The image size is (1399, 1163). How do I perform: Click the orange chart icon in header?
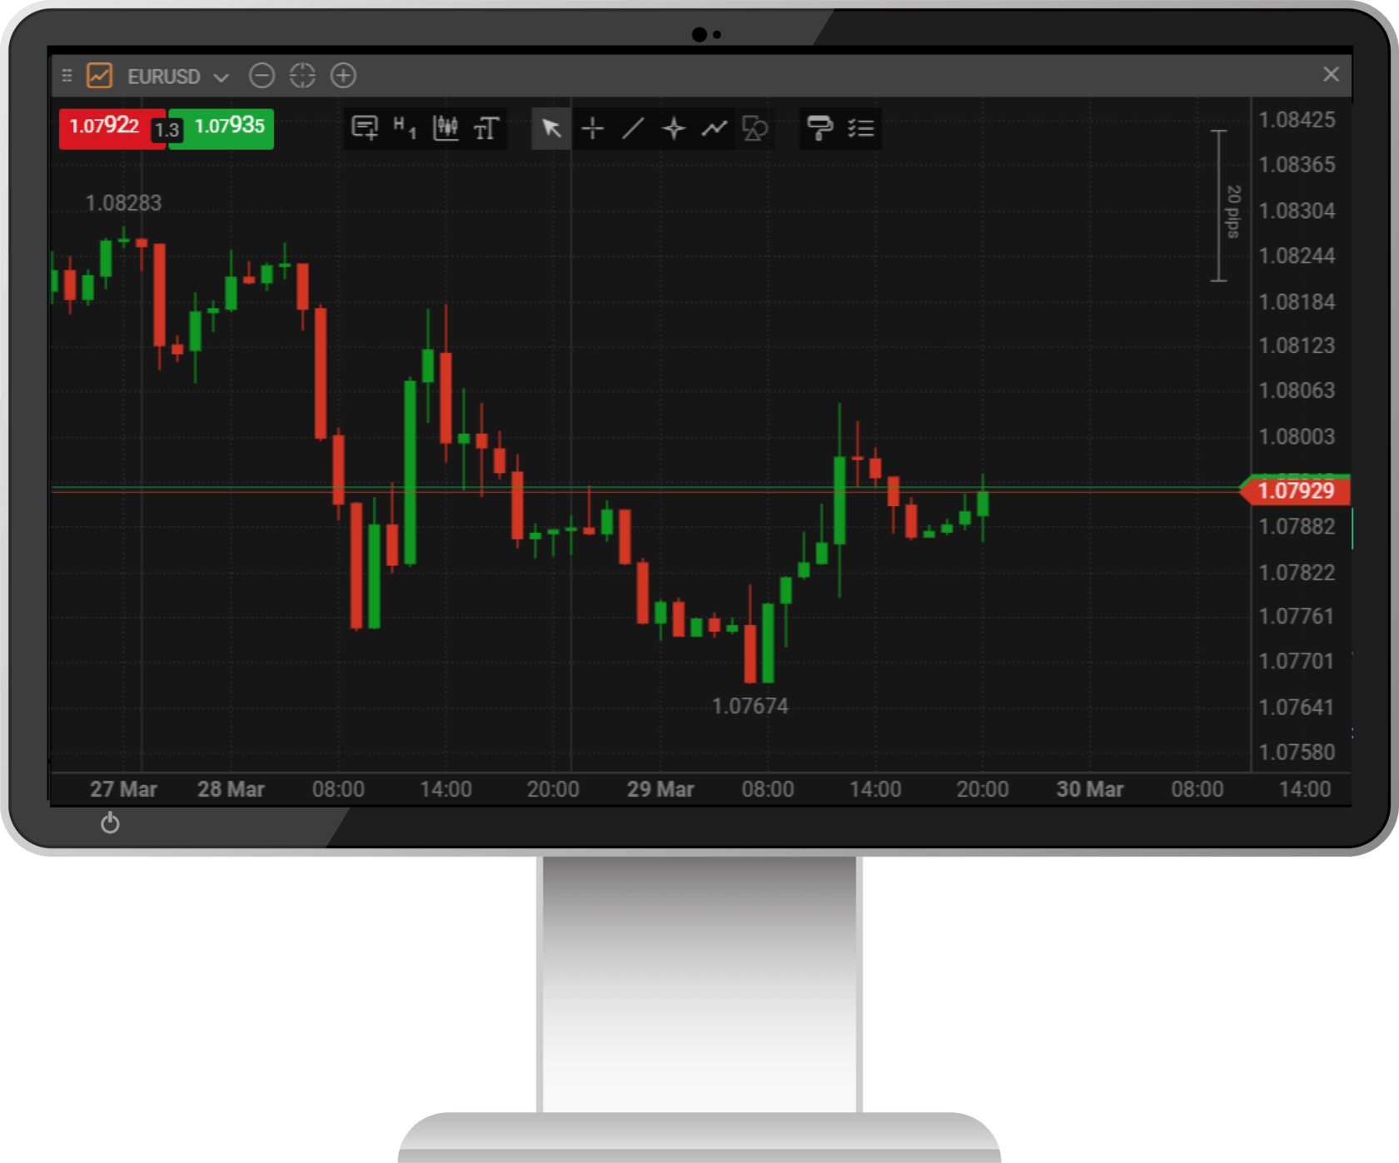pos(99,76)
